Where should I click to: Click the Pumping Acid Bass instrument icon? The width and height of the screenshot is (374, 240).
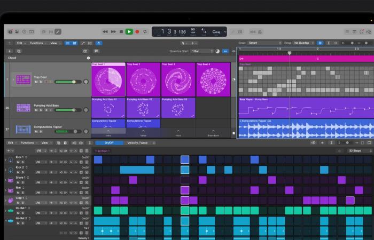(x=23, y=108)
